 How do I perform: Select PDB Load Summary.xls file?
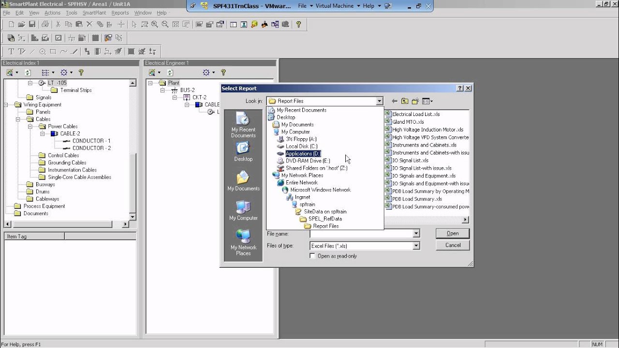coord(417,199)
